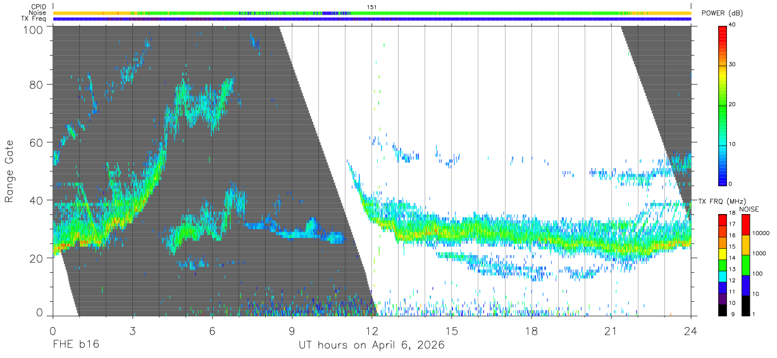Click the CPID label above the plot
Image resolution: width=777 pixels, height=358 pixels.
39,7
